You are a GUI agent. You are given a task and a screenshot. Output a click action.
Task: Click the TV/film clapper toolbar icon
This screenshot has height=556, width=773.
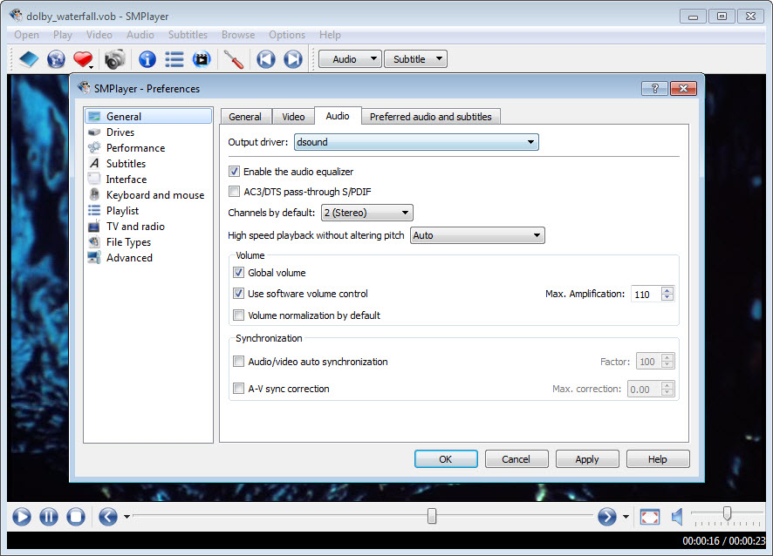[x=202, y=59]
